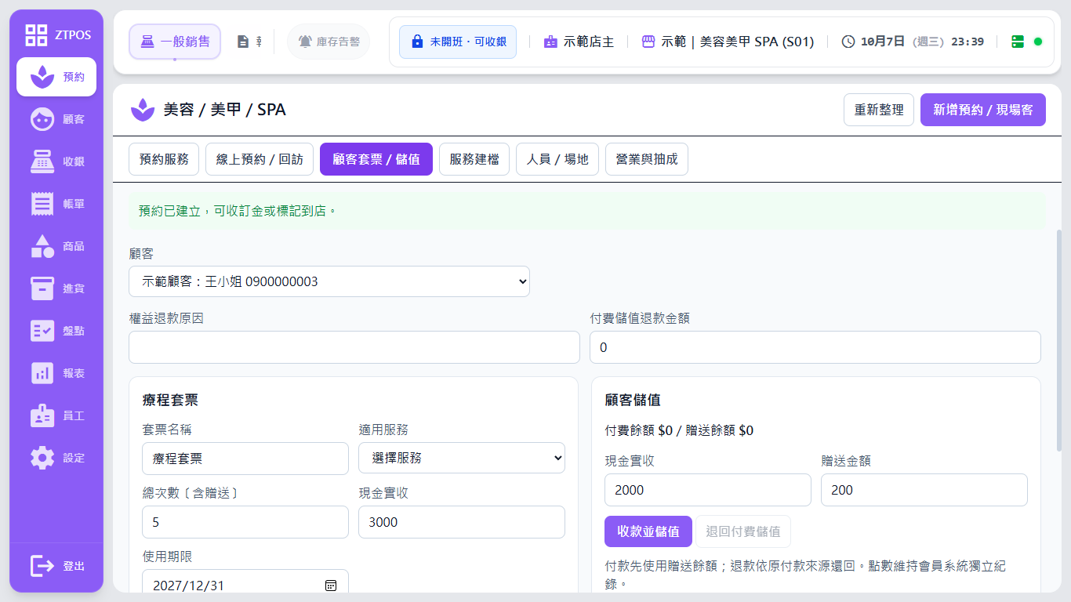
Task: Open the 員工 badge sidebar icon
Action: tap(42, 415)
